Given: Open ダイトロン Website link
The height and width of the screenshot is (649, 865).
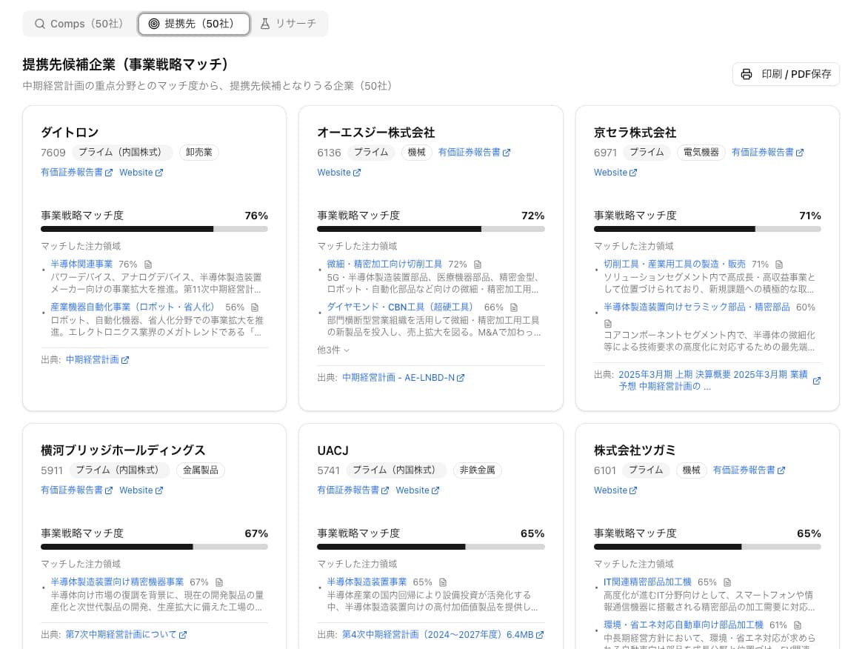Looking at the screenshot, I should coord(141,172).
